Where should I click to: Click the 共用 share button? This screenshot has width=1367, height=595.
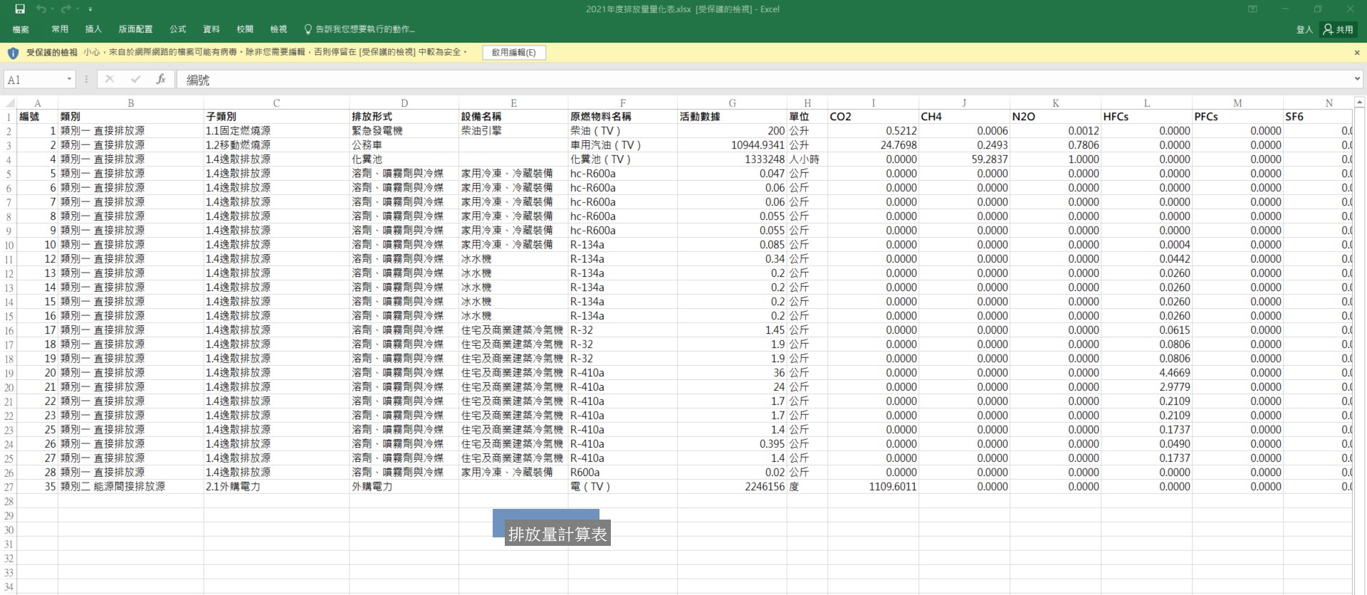click(1339, 29)
